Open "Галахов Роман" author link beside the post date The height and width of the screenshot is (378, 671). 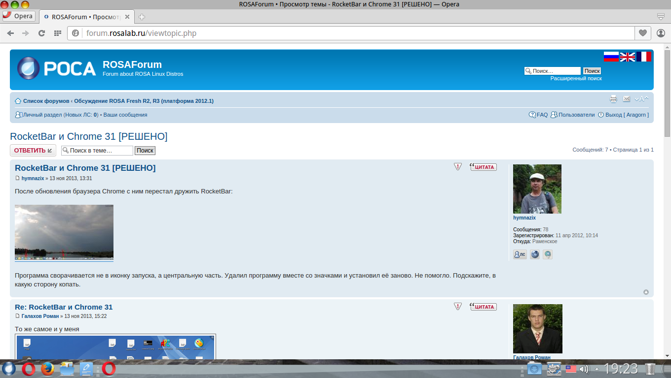point(40,316)
